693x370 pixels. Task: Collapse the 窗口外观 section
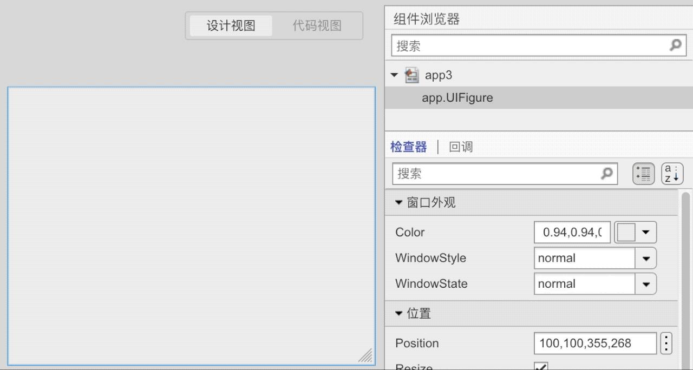(x=398, y=202)
